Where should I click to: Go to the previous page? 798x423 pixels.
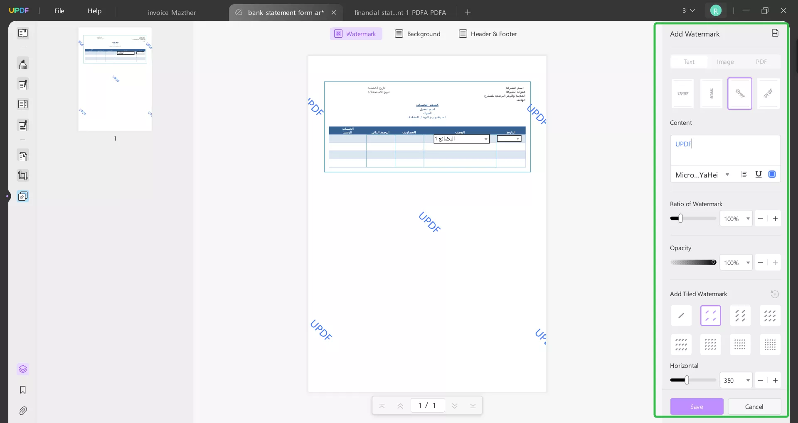(400, 406)
